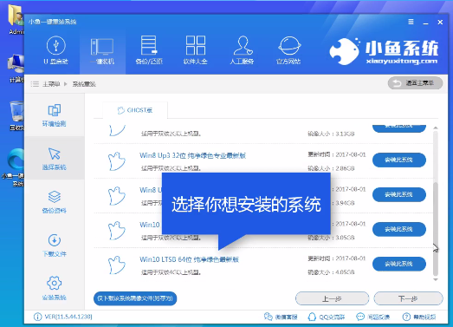Close the 小鱼一键重装系统 window

click(x=440, y=22)
